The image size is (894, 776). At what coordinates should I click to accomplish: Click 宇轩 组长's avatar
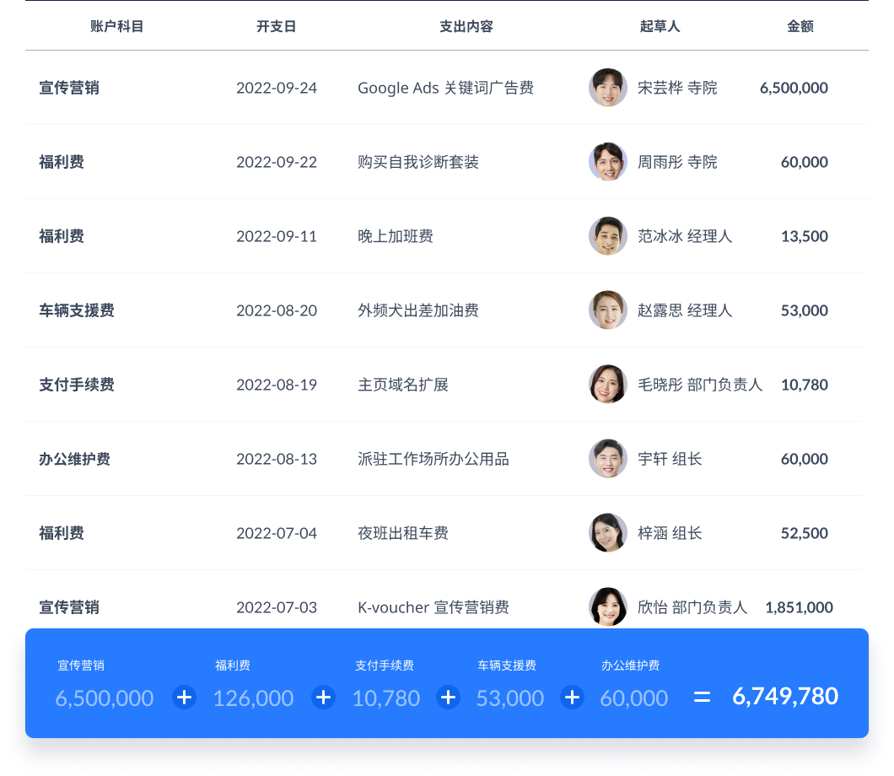point(607,459)
